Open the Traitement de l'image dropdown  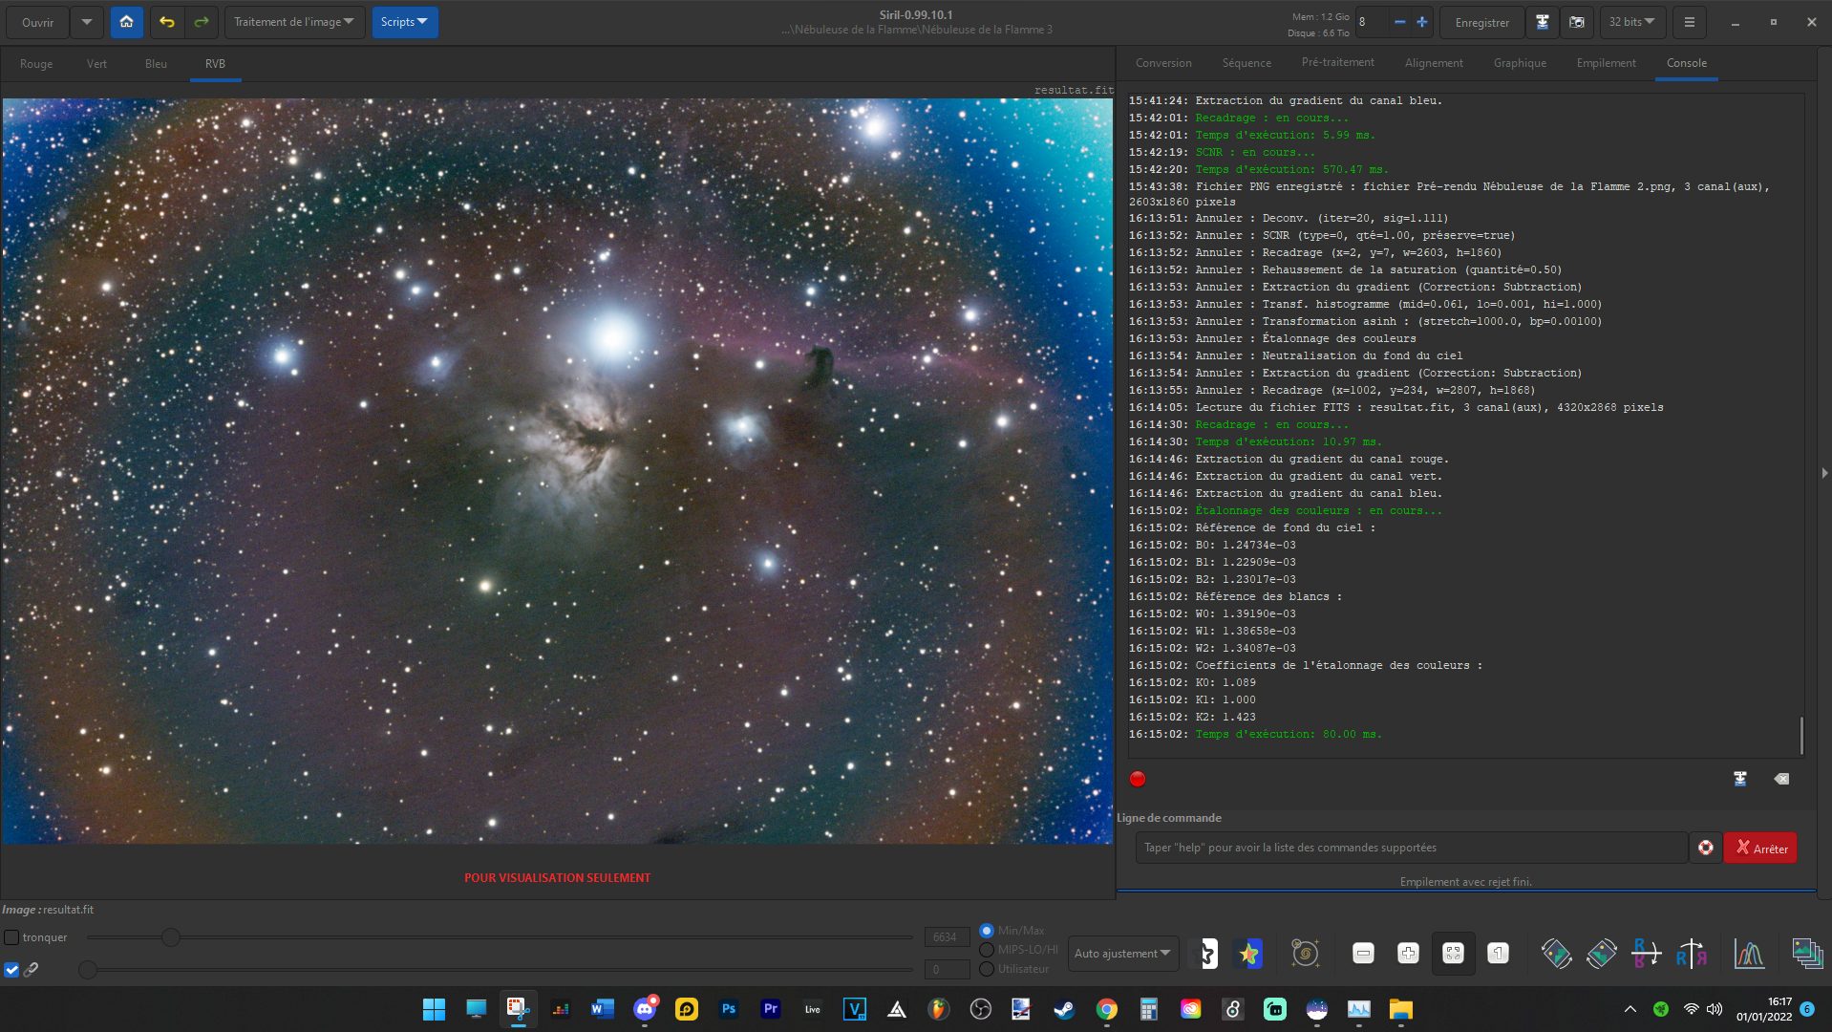[x=294, y=22]
